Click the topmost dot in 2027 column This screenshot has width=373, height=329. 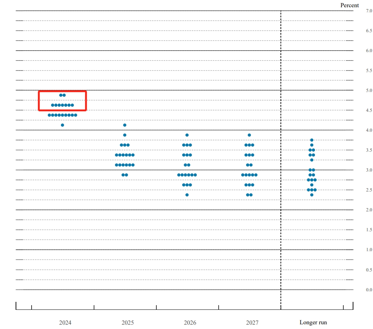pos(249,135)
